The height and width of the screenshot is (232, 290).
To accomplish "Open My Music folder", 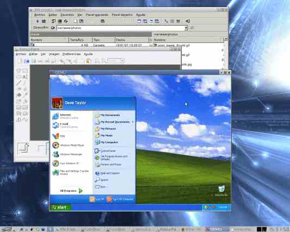I will [x=104, y=136].
